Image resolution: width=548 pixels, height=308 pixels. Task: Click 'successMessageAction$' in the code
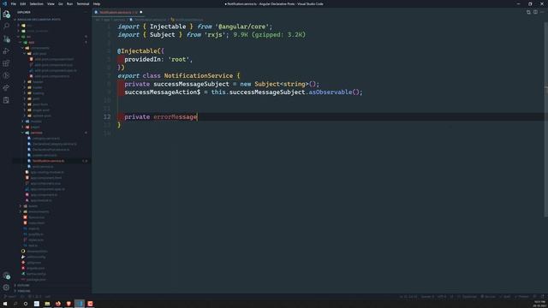tap(163, 92)
